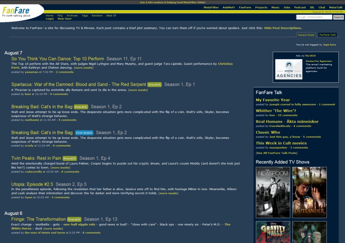This screenshot has height=243, width=345.
Task: Open AskMeFi in the top navigation
Action: [229, 7]
